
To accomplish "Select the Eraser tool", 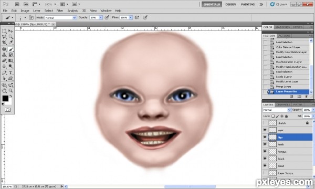I will coord(4,60).
